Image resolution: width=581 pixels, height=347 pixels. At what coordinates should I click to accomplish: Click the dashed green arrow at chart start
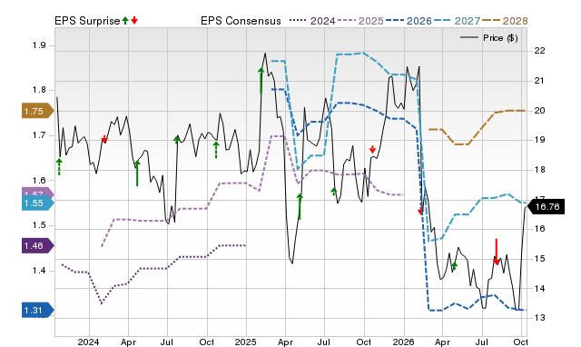coord(59,166)
